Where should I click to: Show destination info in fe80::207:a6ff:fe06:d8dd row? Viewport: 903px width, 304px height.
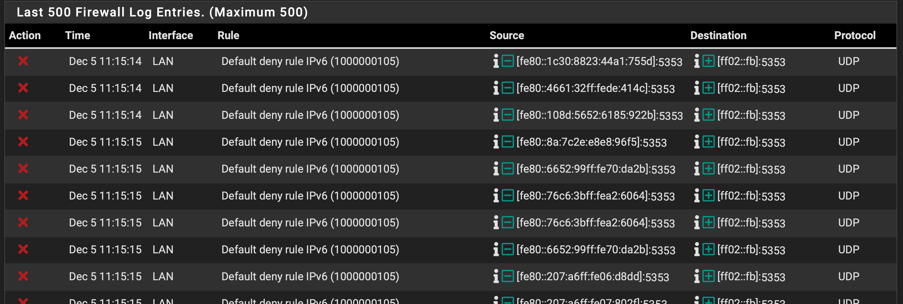pyautogui.click(x=696, y=276)
